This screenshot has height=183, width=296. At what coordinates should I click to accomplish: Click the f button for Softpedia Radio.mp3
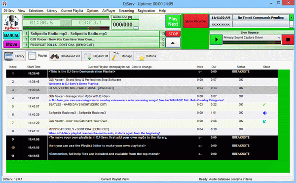pyautogui.click(x=26, y=34)
